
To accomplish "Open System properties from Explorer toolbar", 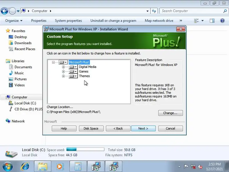I will pyautogui.click(x=68, y=21).
